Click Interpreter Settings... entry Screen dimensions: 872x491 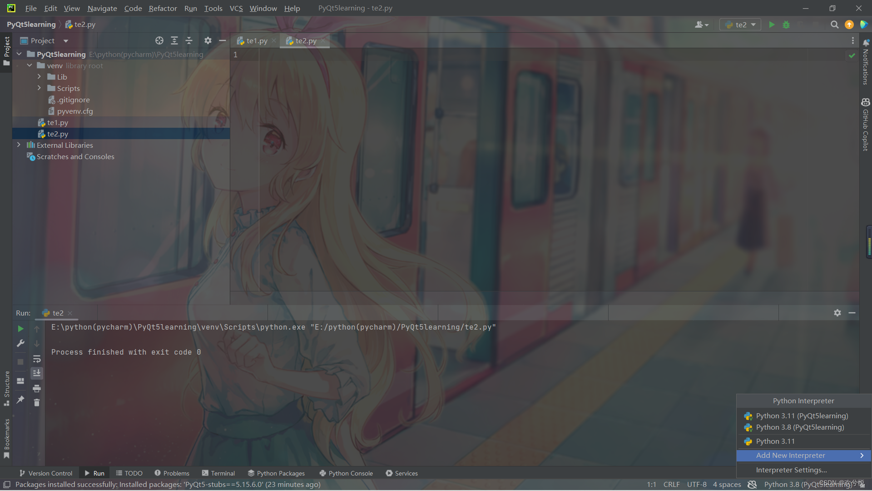coord(791,470)
